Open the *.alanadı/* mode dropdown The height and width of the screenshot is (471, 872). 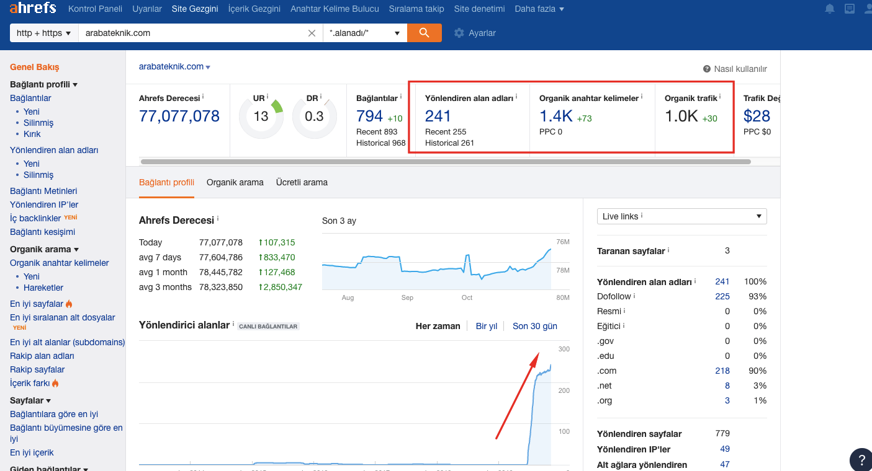(x=365, y=33)
